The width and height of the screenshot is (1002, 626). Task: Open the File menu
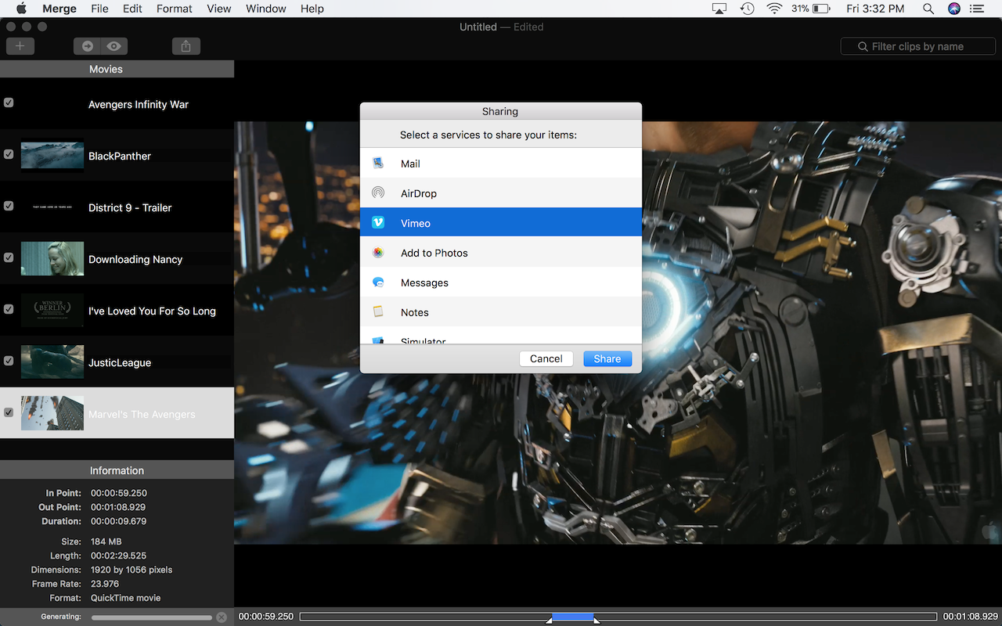pos(99,9)
